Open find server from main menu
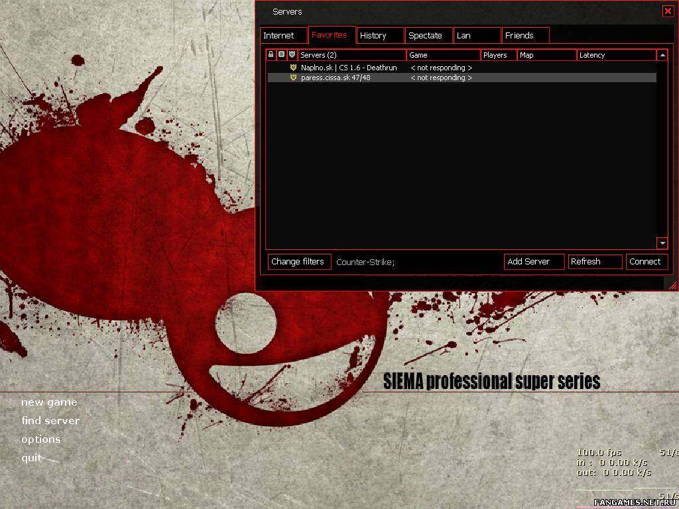 (50, 420)
